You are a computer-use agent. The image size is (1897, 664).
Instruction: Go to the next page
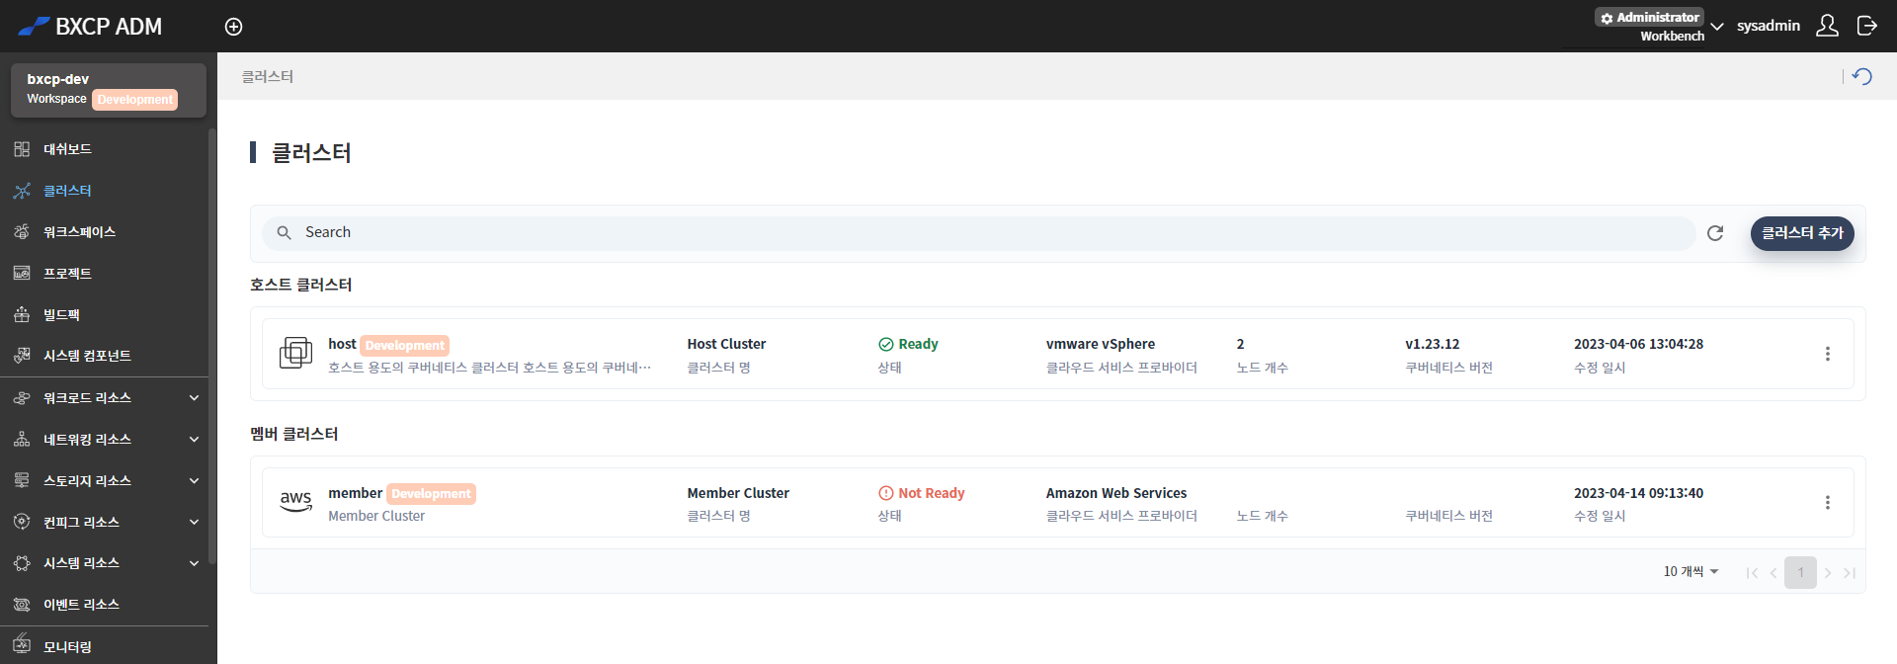point(1828,572)
